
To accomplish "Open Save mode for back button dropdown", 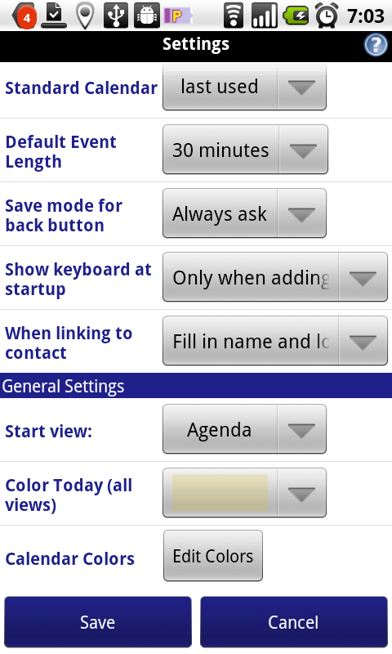I will (x=244, y=213).
